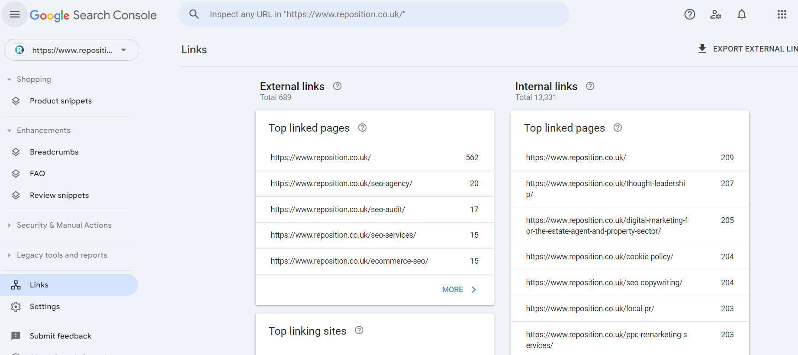Click the FAQ layers icon

tap(16, 174)
